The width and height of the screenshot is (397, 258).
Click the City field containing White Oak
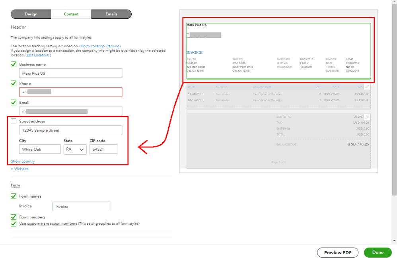(40, 149)
